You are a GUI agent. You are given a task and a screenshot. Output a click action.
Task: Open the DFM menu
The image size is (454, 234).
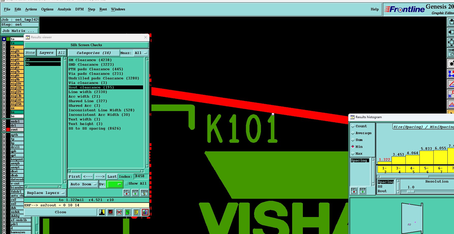[x=80, y=9]
